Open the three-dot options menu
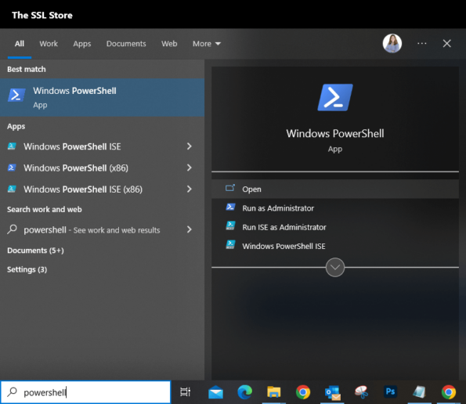 [421, 43]
